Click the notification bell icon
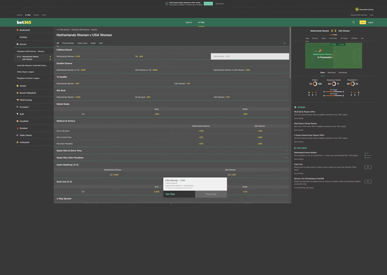This screenshot has height=275, width=387. pos(284,43)
